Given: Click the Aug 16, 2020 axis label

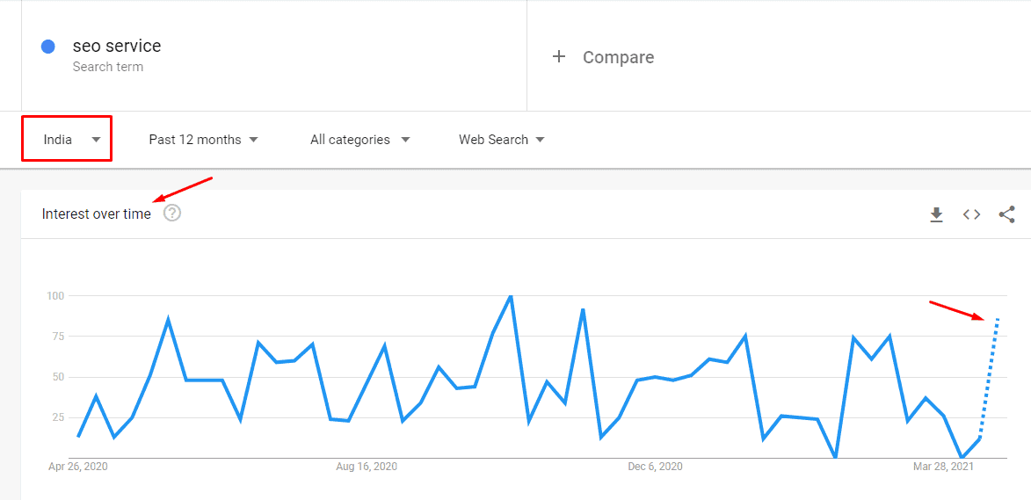Looking at the screenshot, I should [367, 467].
